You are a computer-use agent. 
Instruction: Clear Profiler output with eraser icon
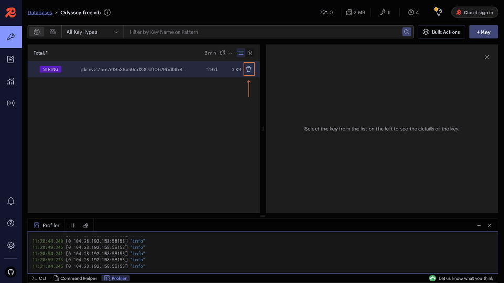pyautogui.click(x=86, y=225)
